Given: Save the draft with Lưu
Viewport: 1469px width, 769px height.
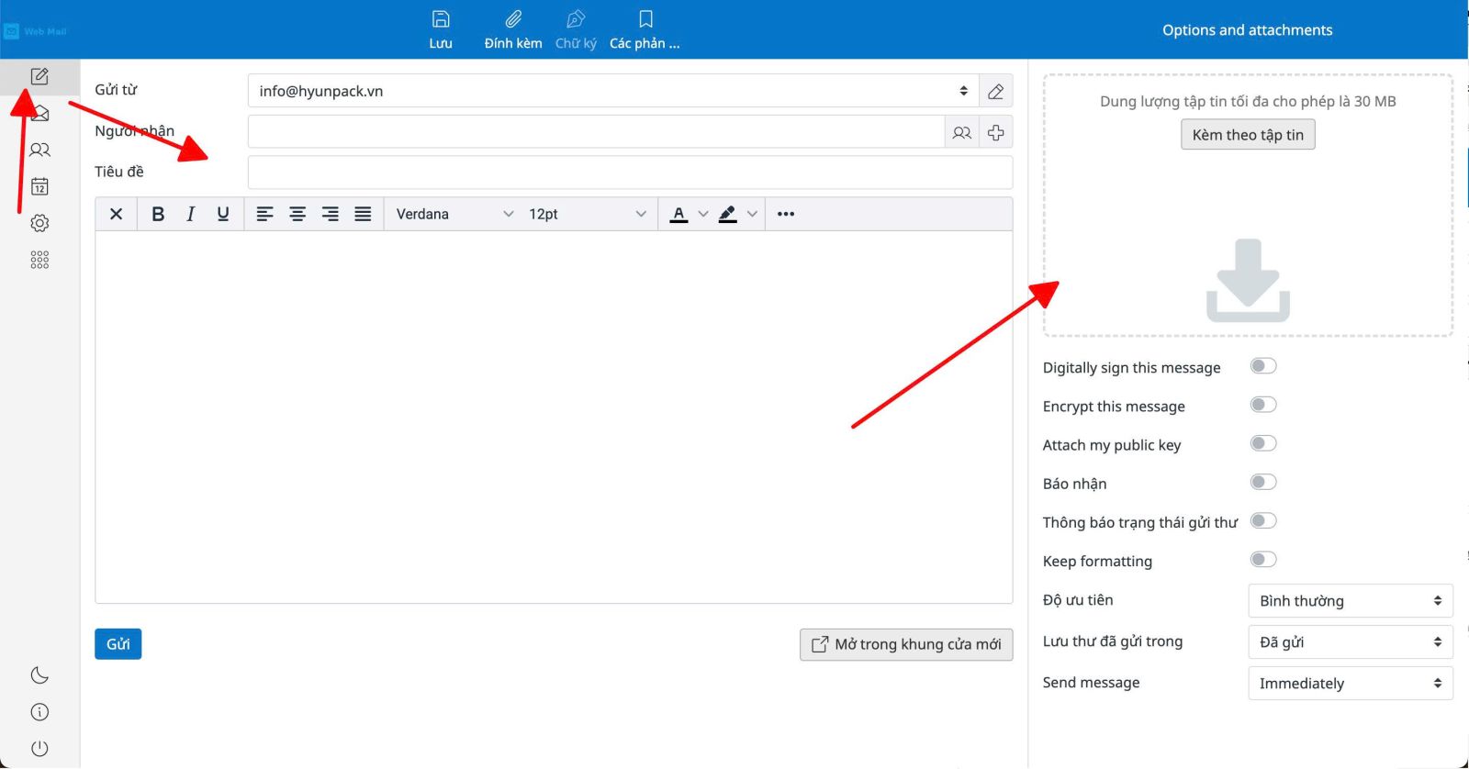Looking at the screenshot, I should [x=441, y=29].
